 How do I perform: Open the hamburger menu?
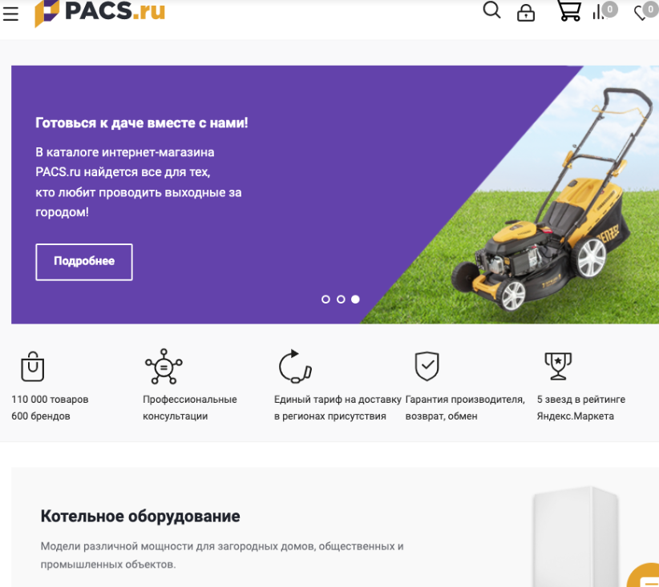click(x=10, y=14)
